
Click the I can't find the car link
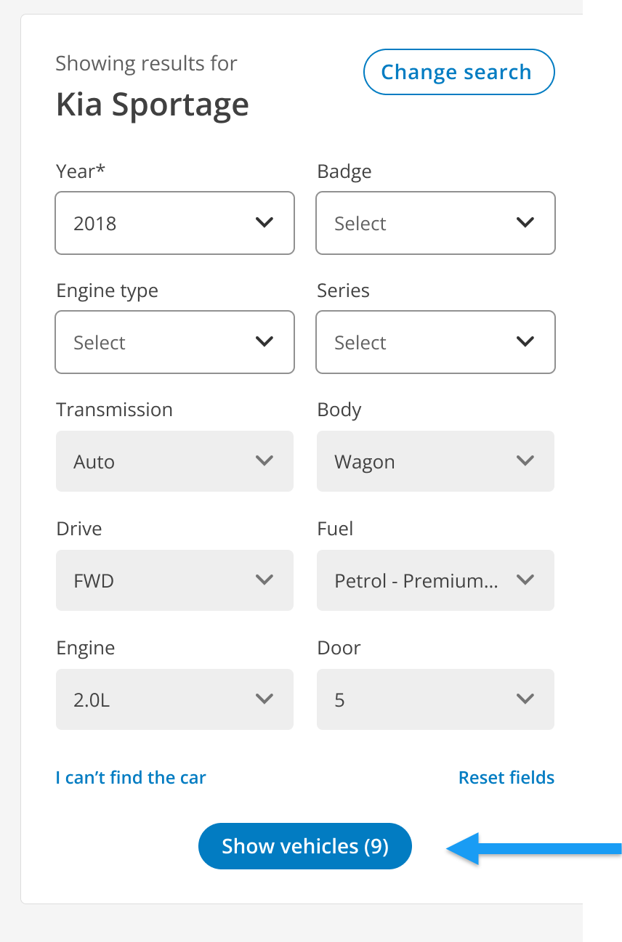tap(130, 777)
